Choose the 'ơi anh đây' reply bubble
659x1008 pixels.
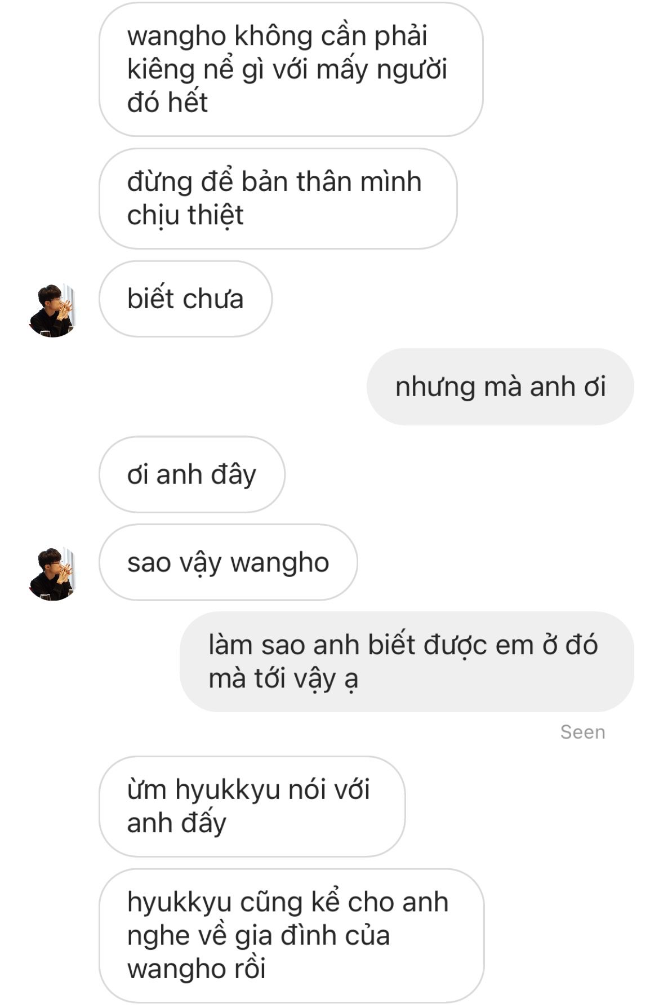coord(192,474)
